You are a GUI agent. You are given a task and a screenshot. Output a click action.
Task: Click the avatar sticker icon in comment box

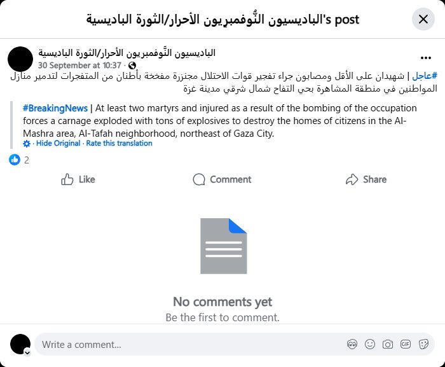(352, 344)
